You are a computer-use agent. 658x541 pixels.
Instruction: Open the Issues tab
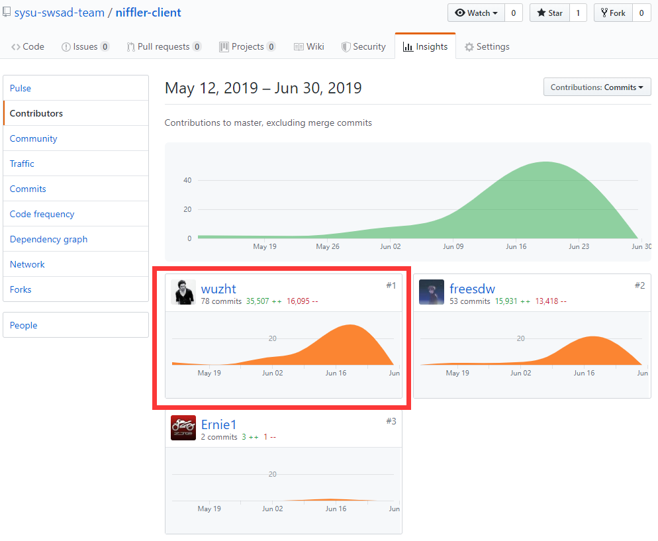(85, 47)
